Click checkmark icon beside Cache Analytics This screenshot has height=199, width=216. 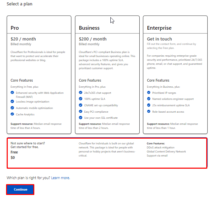13,114
